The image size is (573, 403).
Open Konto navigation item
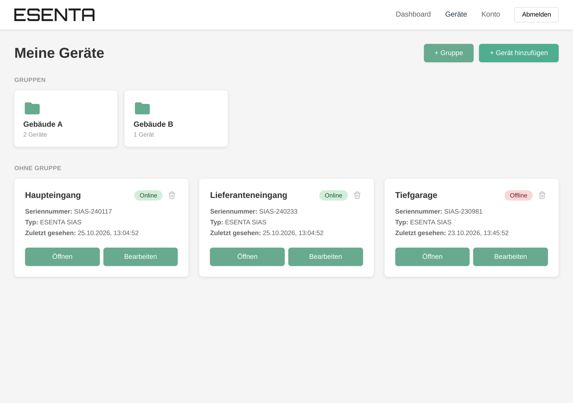click(x=491, y=14)
